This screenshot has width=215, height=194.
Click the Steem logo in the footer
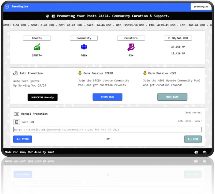click(205, 152)
